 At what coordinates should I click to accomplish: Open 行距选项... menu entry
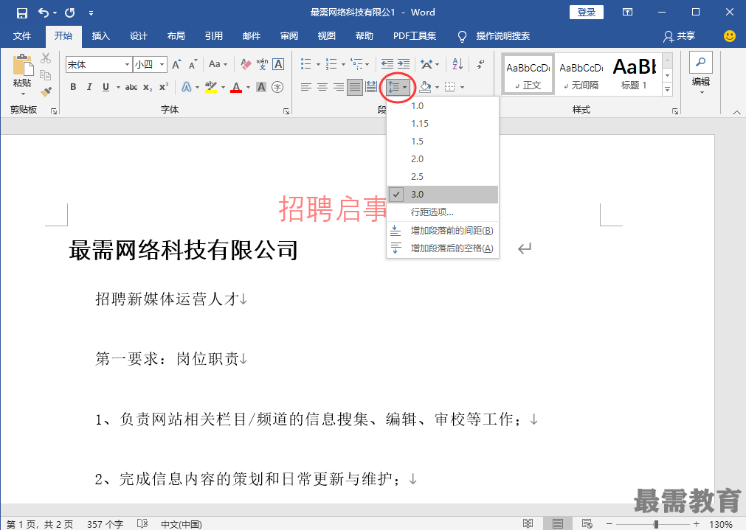(x=443, y=212)
